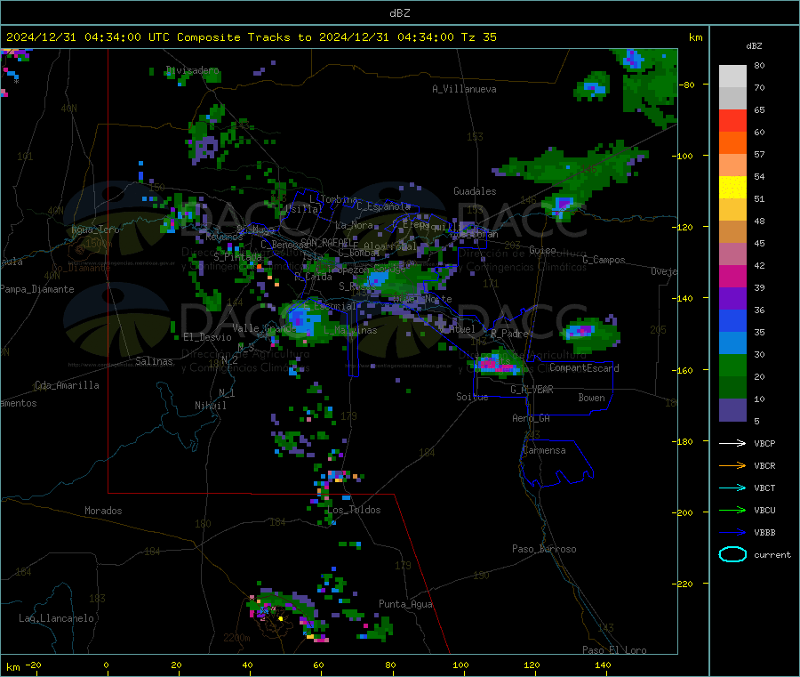Click the Punta_Agua location label
800x677 pixels.
(405, 604)
